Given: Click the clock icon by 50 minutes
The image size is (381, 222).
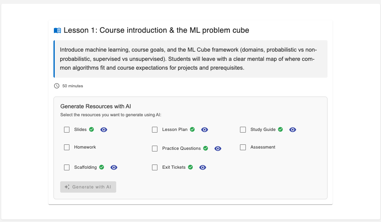Looking at the screenshot, I should click(x=57, y=86).
